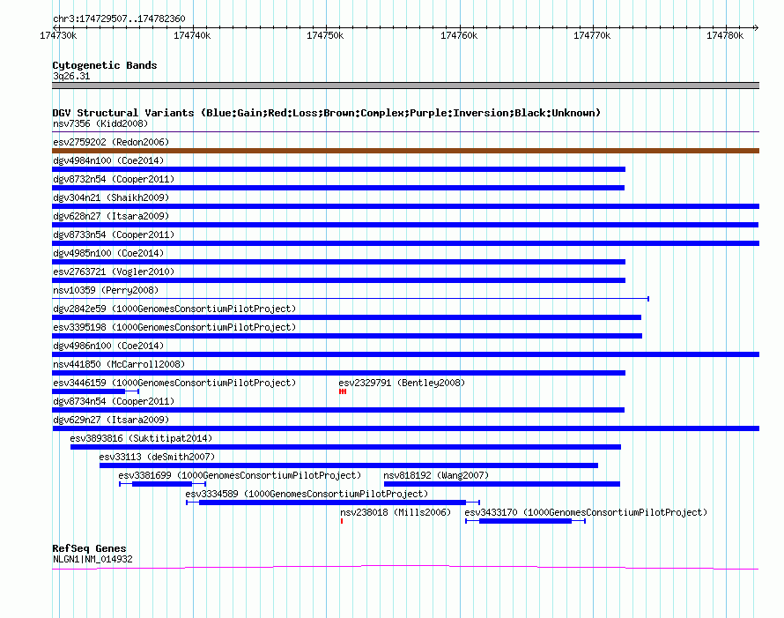Select the blue dgv4984n100 gain bar
Screen dimensions: 784x618
click(x=339, y=169)
